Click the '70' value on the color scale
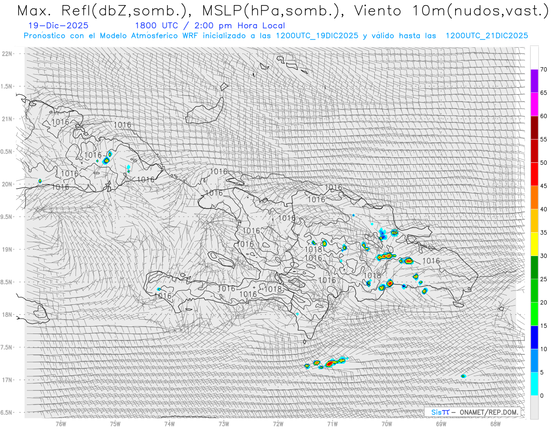 (543, 70)
